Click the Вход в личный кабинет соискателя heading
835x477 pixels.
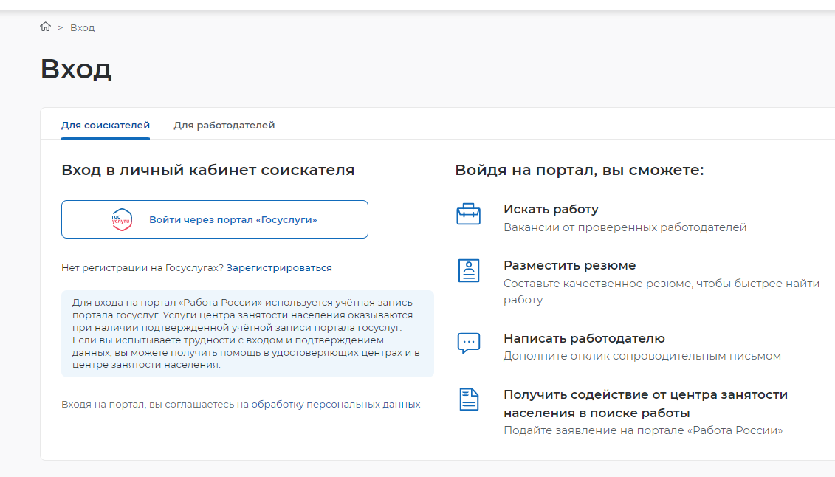click(207, 171)
